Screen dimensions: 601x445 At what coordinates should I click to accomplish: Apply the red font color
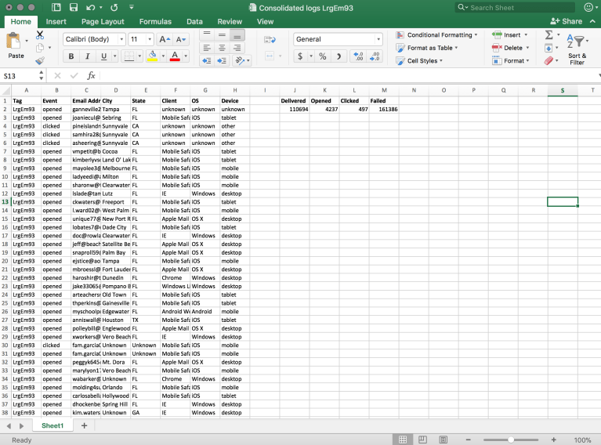[175, 56]
